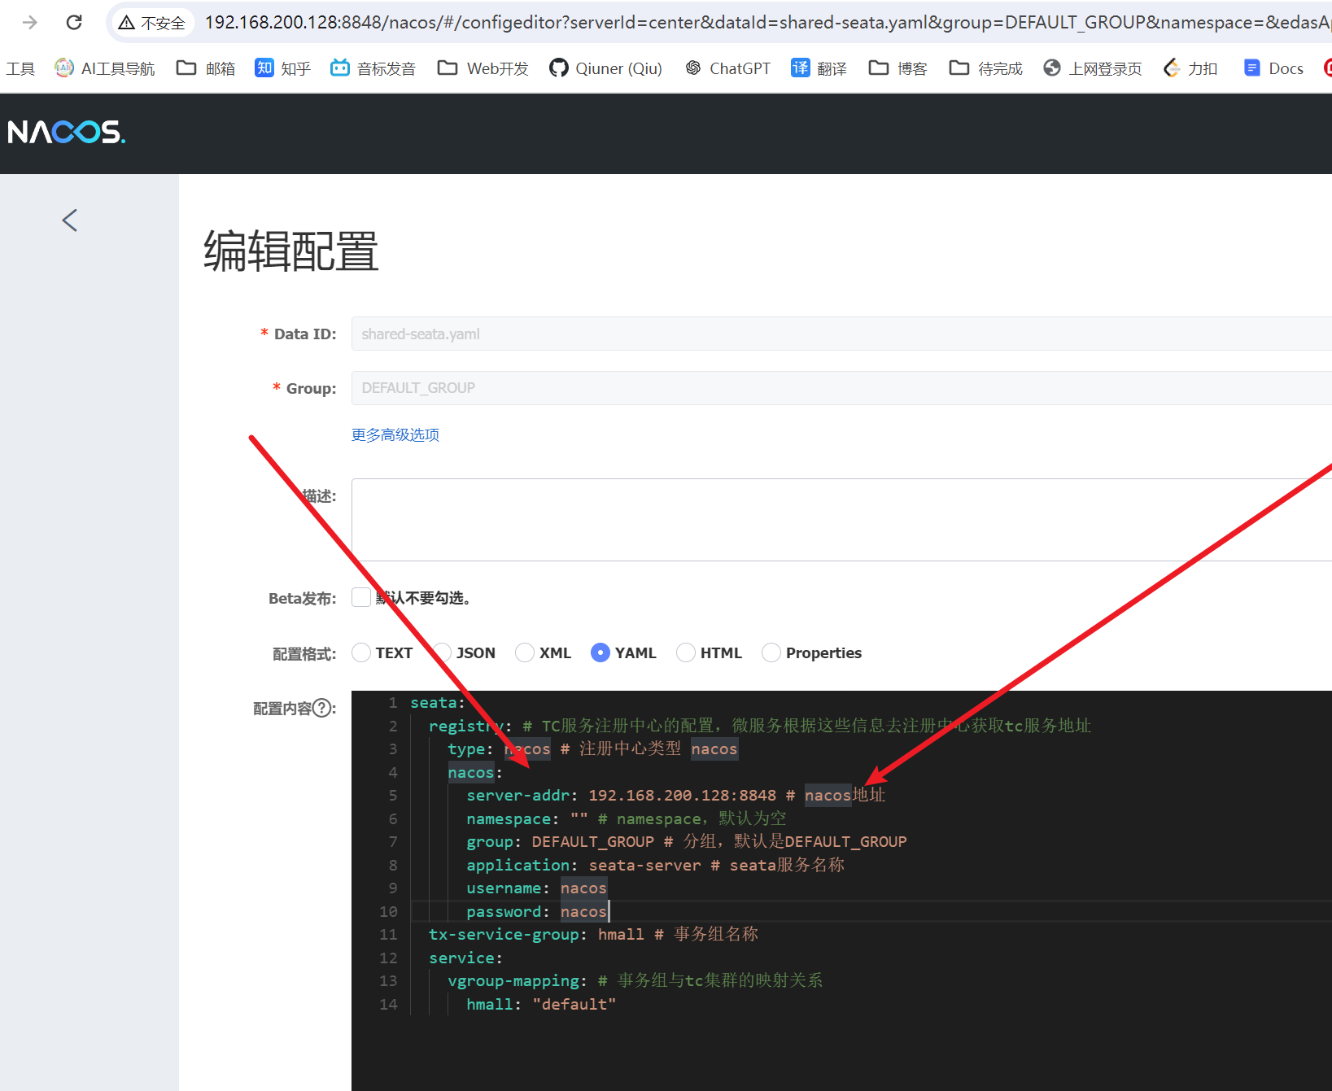Screen dimensions: 1332x1091
Task: Open the Docs bookmark
Action: [x=1273, y=68]
